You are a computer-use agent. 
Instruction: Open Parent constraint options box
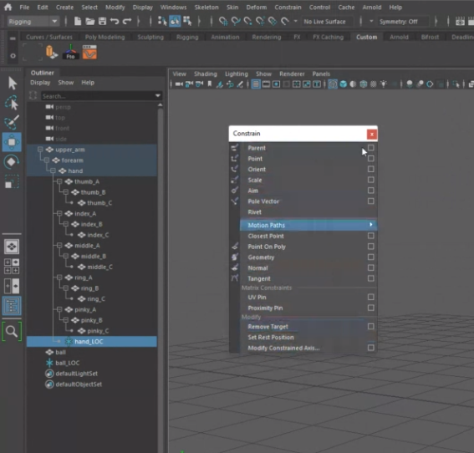[x=371, y=148]
